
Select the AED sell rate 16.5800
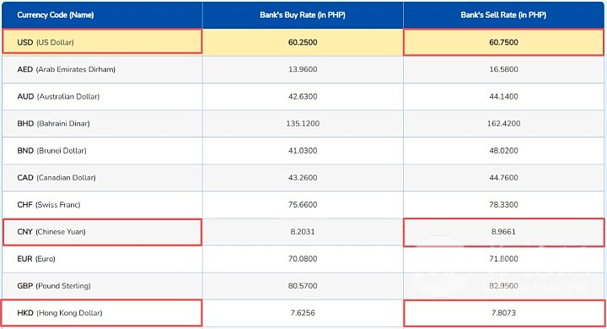[x=503, y=69]
